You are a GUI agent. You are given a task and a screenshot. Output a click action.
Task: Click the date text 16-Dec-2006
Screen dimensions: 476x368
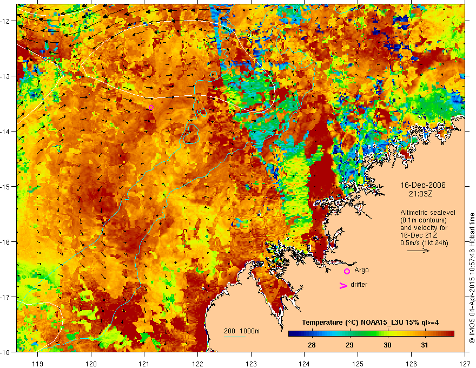(423, 185)
